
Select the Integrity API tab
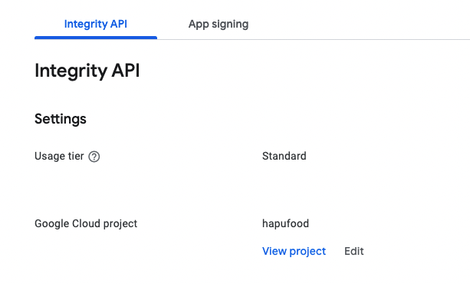click(x=96, y=24)
